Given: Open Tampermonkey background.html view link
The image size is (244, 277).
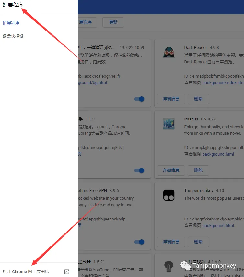Looking at the screenshot, I should 218,226.
